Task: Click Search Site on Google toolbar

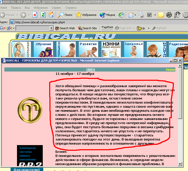Action: [87, 28]
